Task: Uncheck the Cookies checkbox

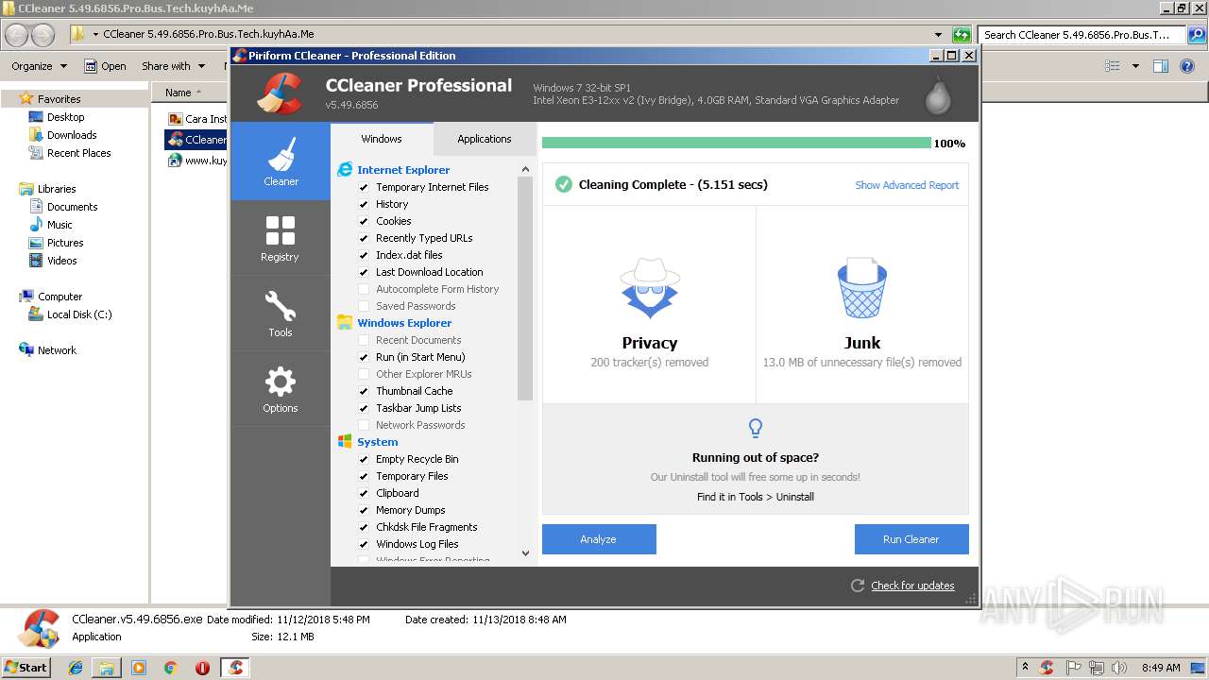Action: click(364, 221)
